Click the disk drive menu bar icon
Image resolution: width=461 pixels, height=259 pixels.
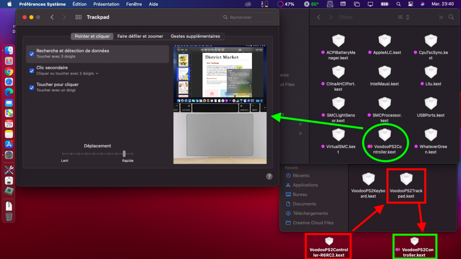click(330, 4)
